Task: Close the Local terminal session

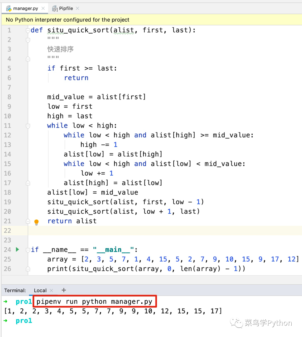Action: [51, 290]
